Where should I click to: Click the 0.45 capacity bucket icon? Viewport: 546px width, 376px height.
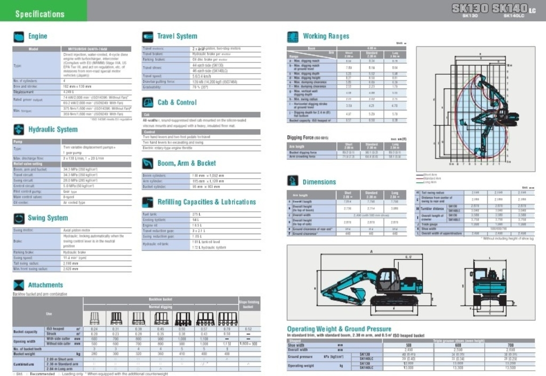(161, 318)
